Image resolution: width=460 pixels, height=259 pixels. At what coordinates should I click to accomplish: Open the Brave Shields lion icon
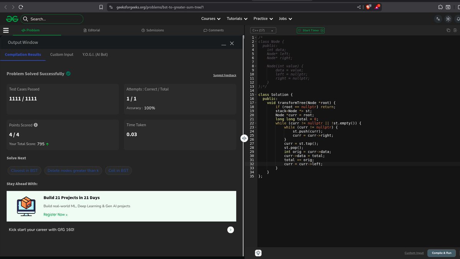click(x=368, y=7)
